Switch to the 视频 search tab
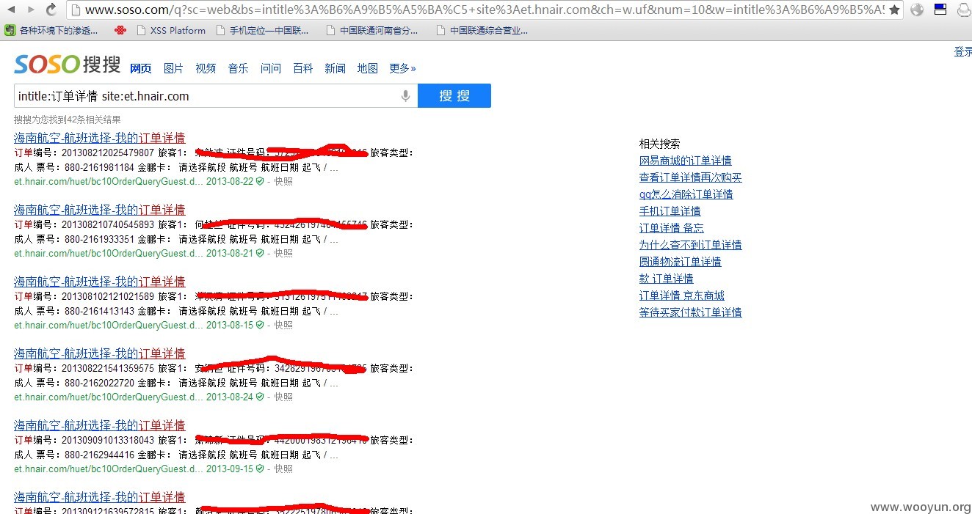Screen dimensions: 972x514 pyautogui.click(x=206, y=68)
